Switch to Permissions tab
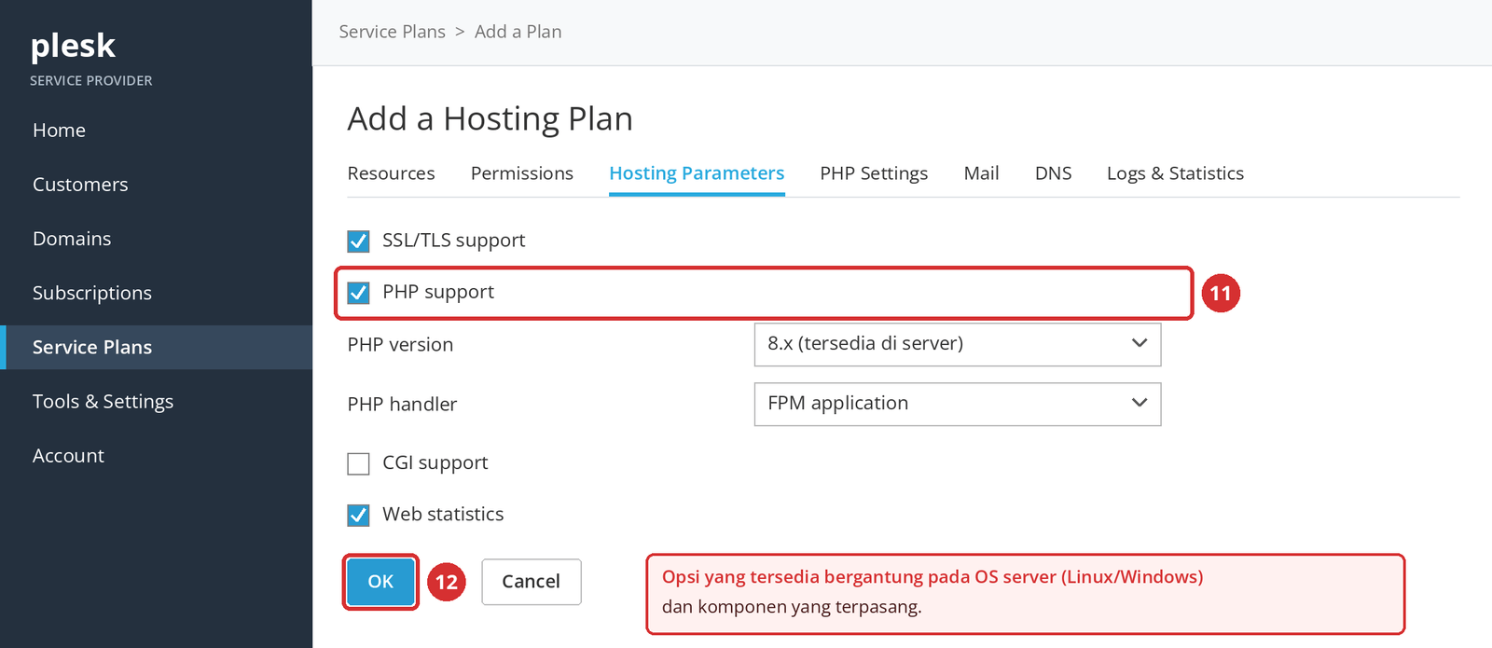This screenshot has height=648, width=1492. pos(521,173)
